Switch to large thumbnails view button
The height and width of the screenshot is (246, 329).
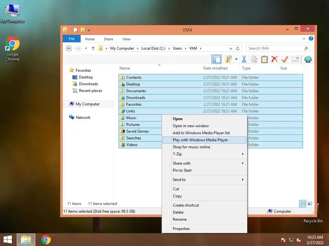[x=310, y=203]
